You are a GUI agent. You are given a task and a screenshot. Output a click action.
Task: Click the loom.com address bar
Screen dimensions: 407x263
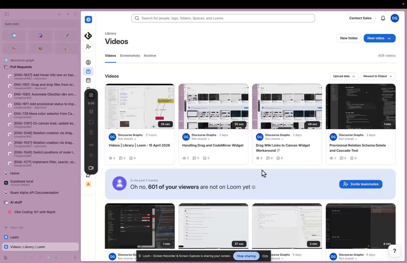point(40,24)
